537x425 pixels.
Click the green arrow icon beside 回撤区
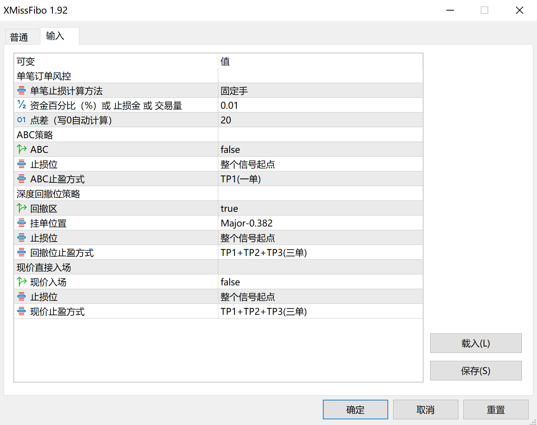click(22, 208)
